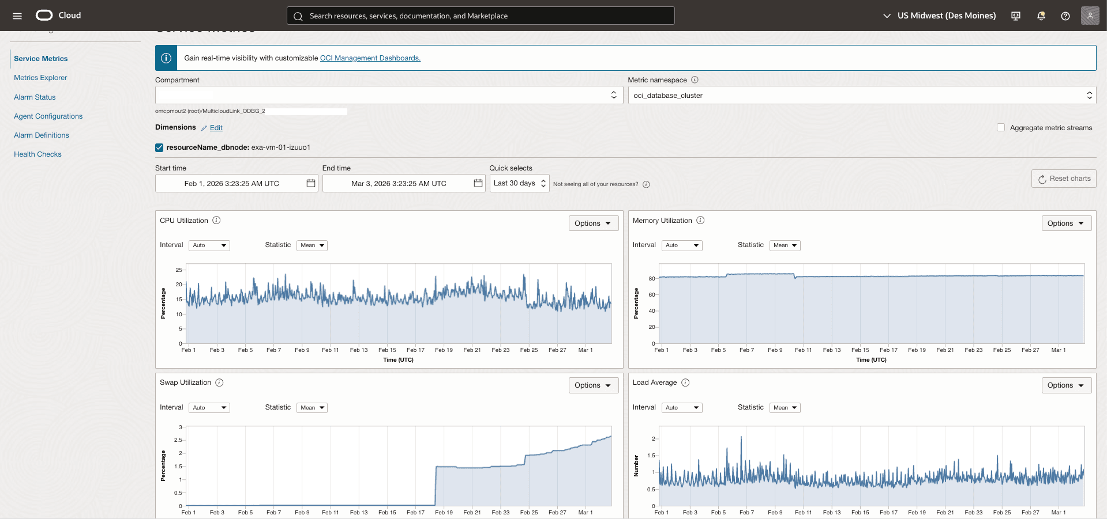This screenshot has width=1107, height=519.
Task: Open the user profile avatar
Action: pyautogui.click(x=1090, y=16)
